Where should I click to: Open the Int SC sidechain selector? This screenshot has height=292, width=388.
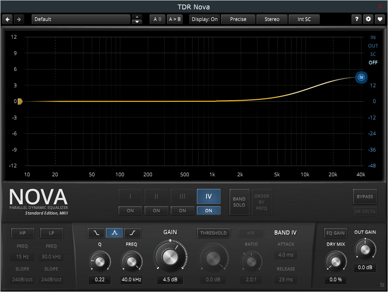coord(304,19)
